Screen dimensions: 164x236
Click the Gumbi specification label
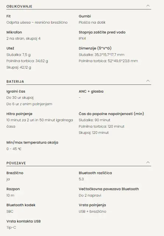point(85,16)
